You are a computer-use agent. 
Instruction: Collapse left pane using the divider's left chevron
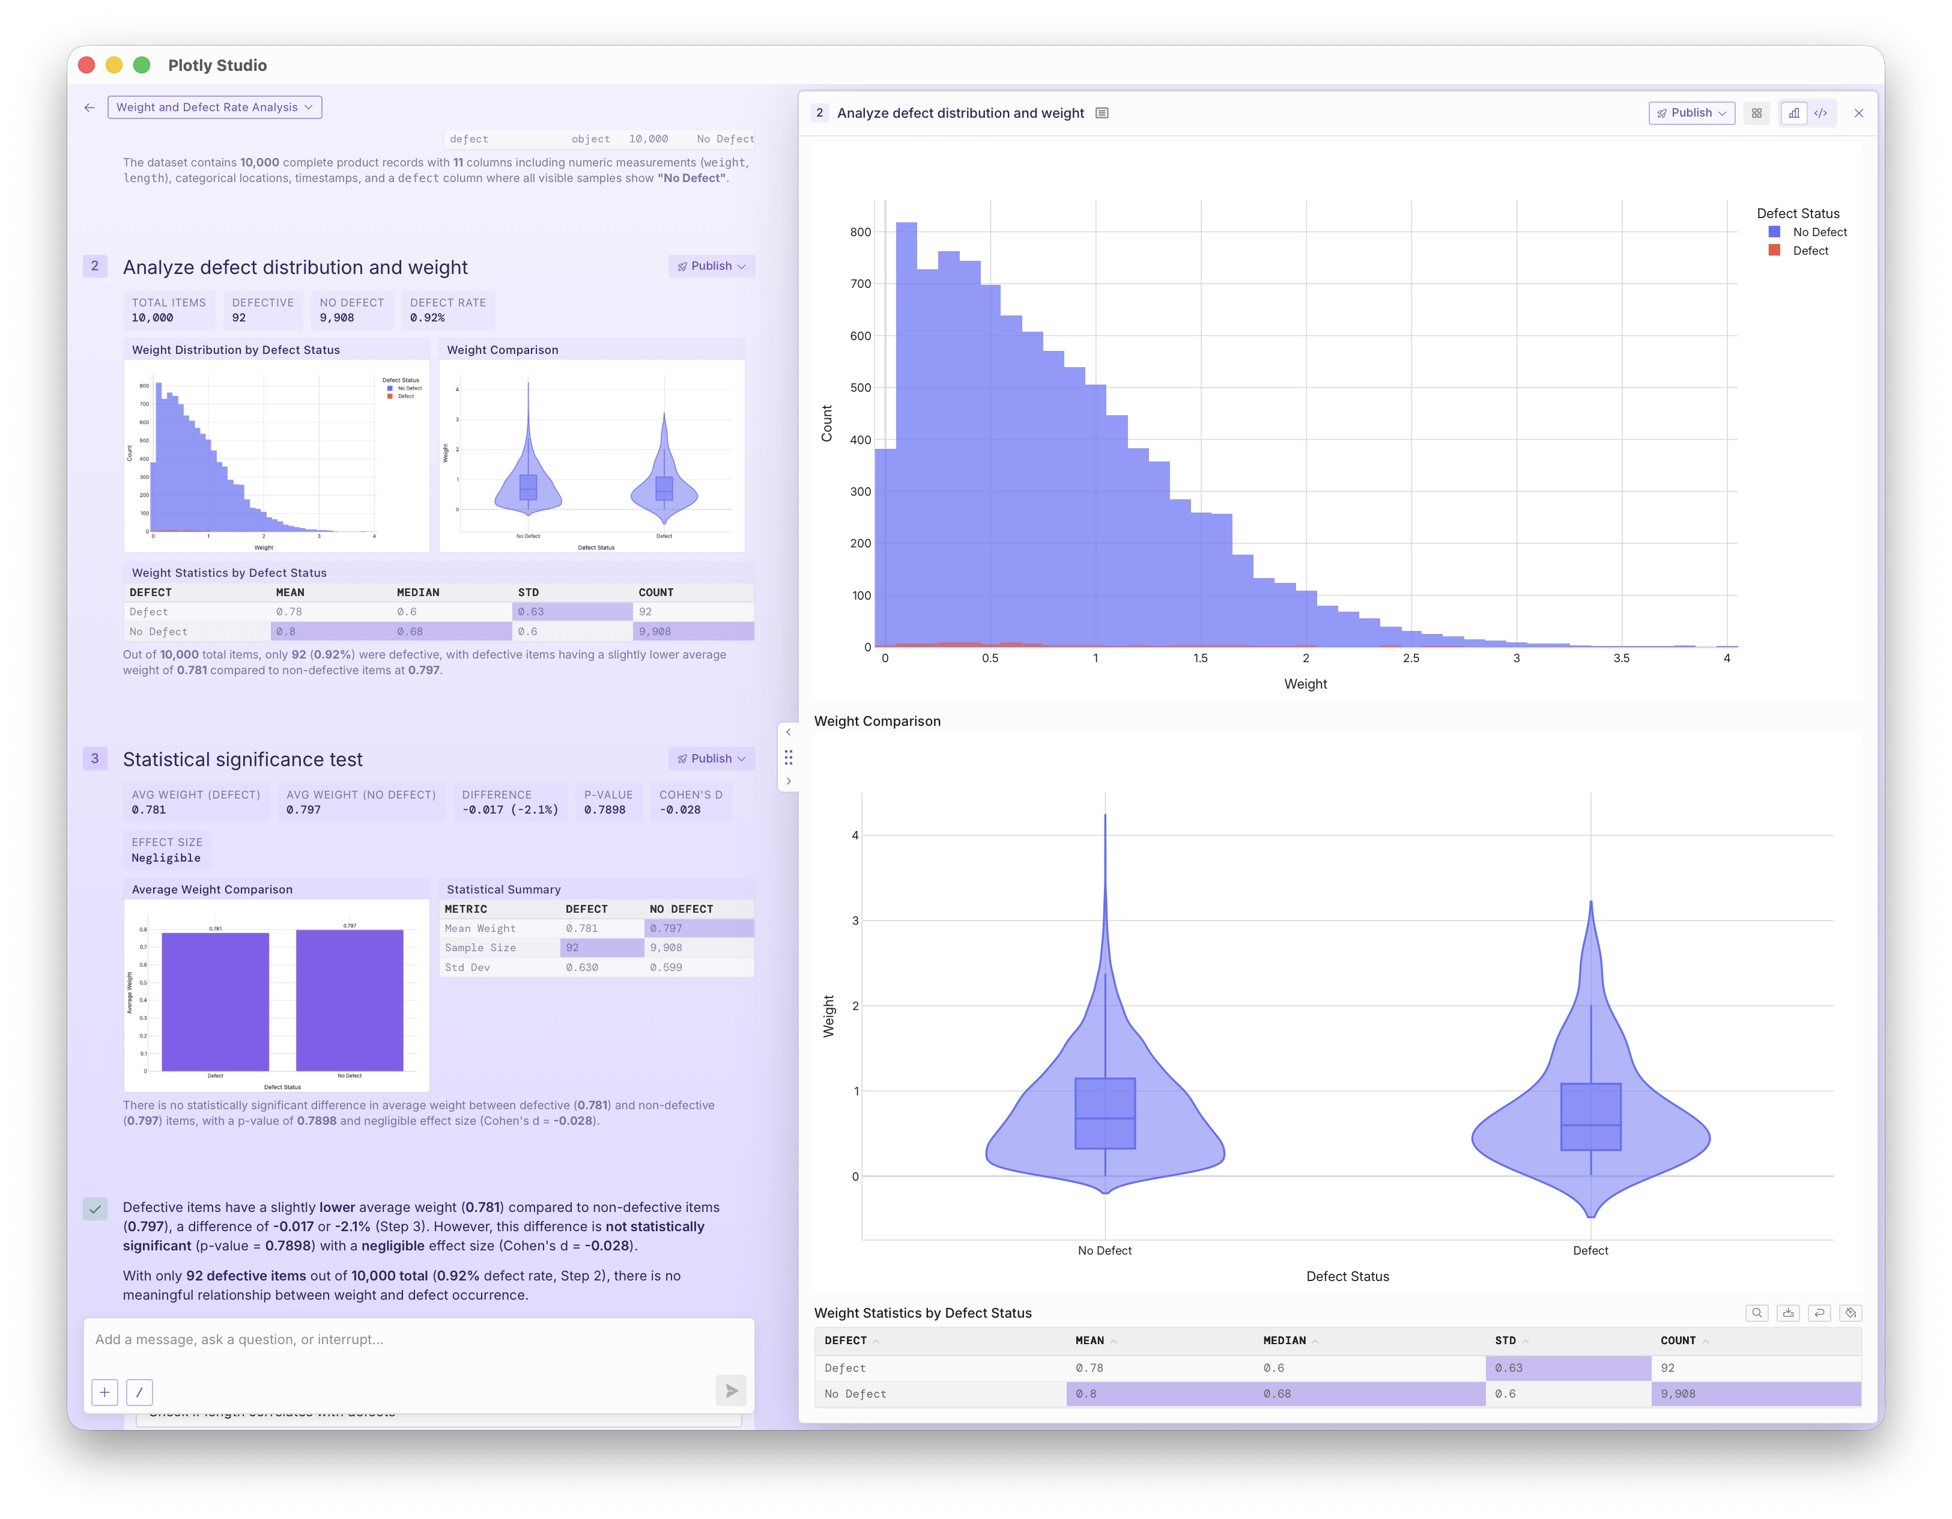[788, 732]
